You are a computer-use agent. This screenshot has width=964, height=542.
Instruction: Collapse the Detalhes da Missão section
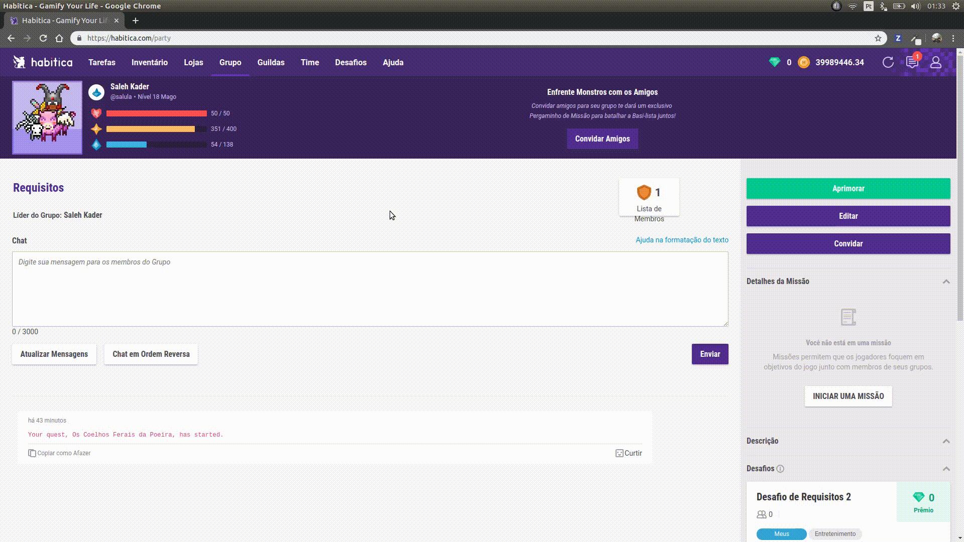(946, 282)
